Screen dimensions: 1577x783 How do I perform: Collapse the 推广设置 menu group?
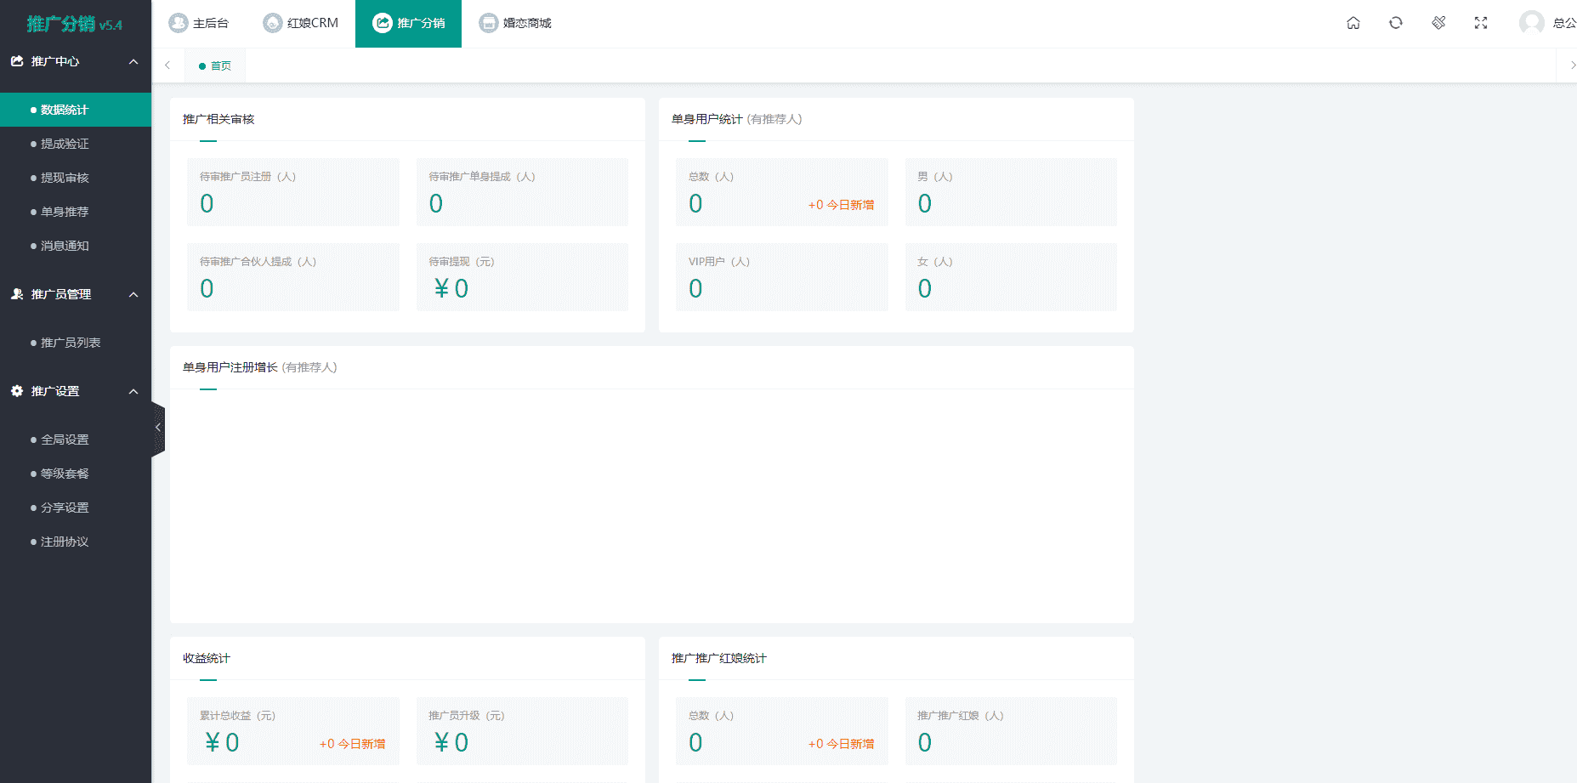point(133,391)
